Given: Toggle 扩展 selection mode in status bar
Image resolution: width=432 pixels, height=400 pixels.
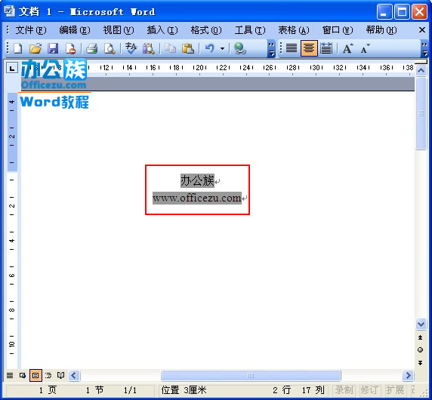Looking at the screenshot, I should 395,390.
